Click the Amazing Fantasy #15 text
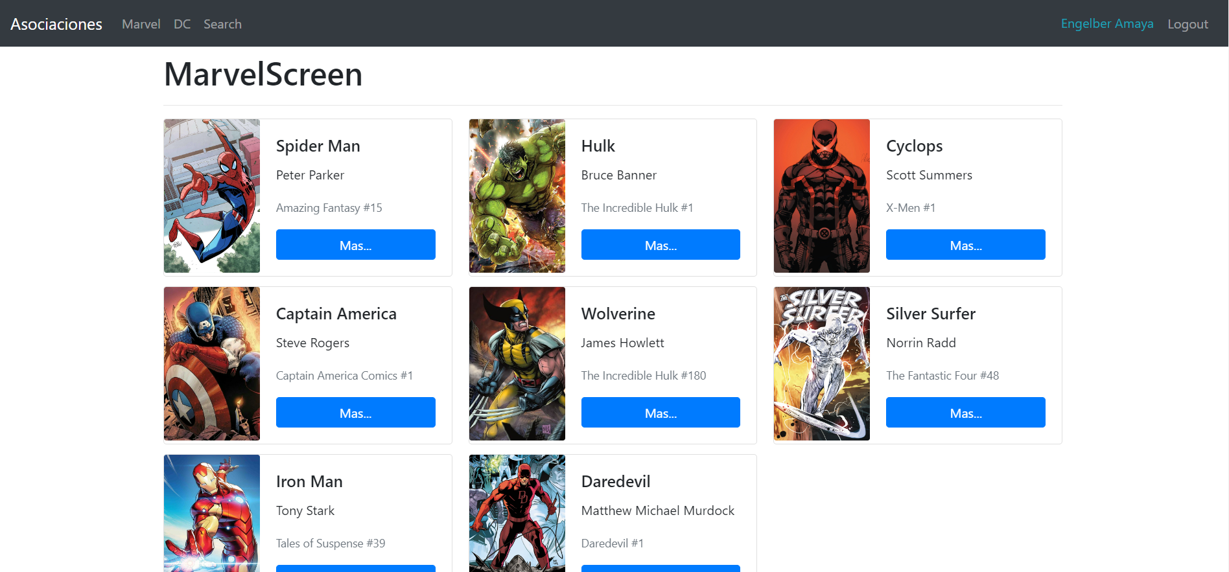 [x=329, y=208]
